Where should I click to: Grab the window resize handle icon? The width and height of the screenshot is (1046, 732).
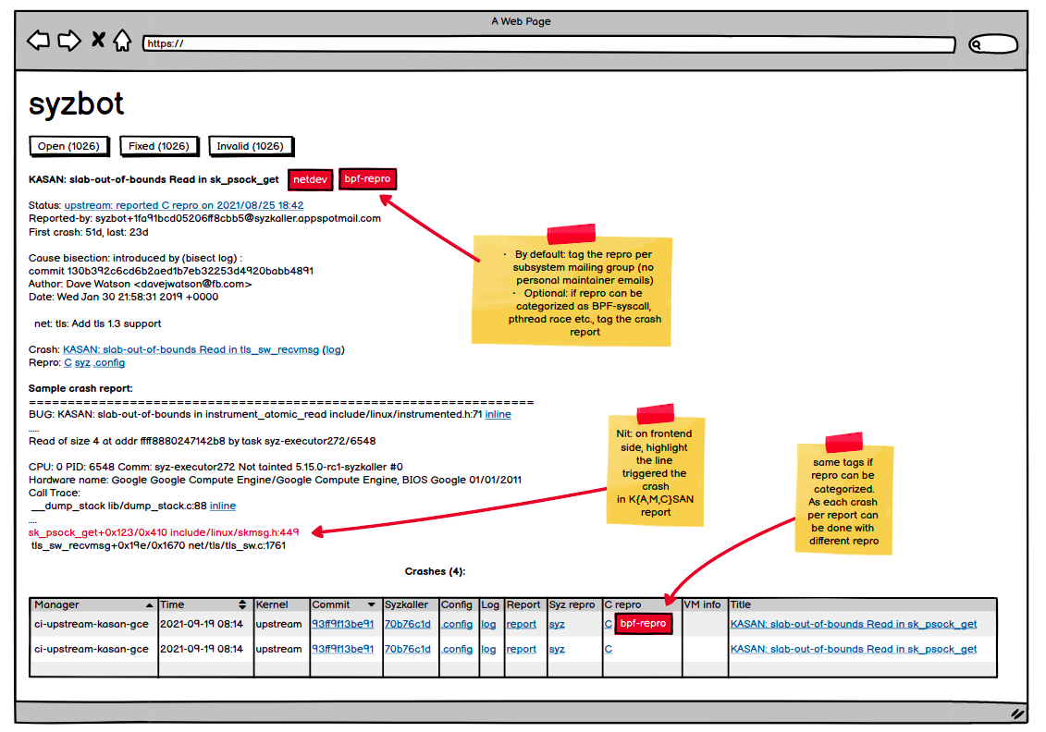[x=1017, y=714]
